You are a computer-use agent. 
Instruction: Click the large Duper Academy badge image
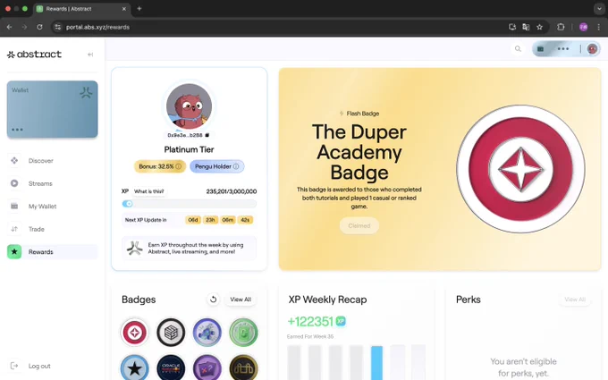[520, 169]
